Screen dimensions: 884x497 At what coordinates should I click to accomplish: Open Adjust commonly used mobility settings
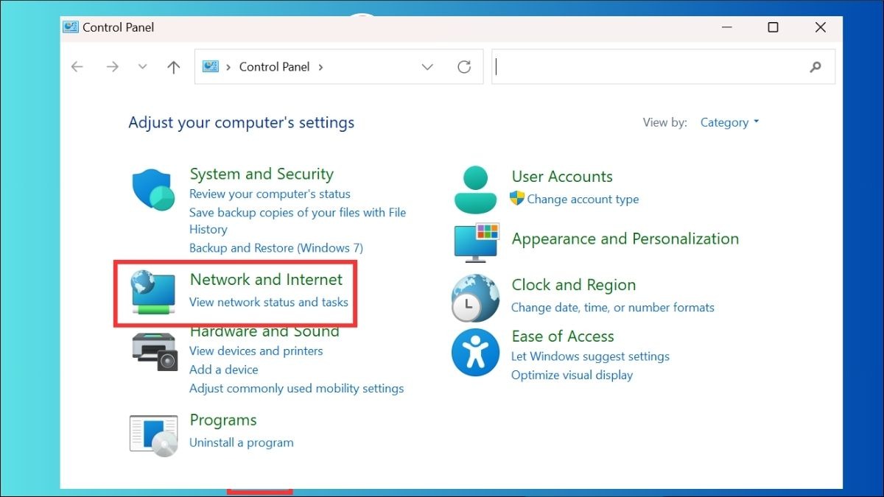(x=297, y=388)
